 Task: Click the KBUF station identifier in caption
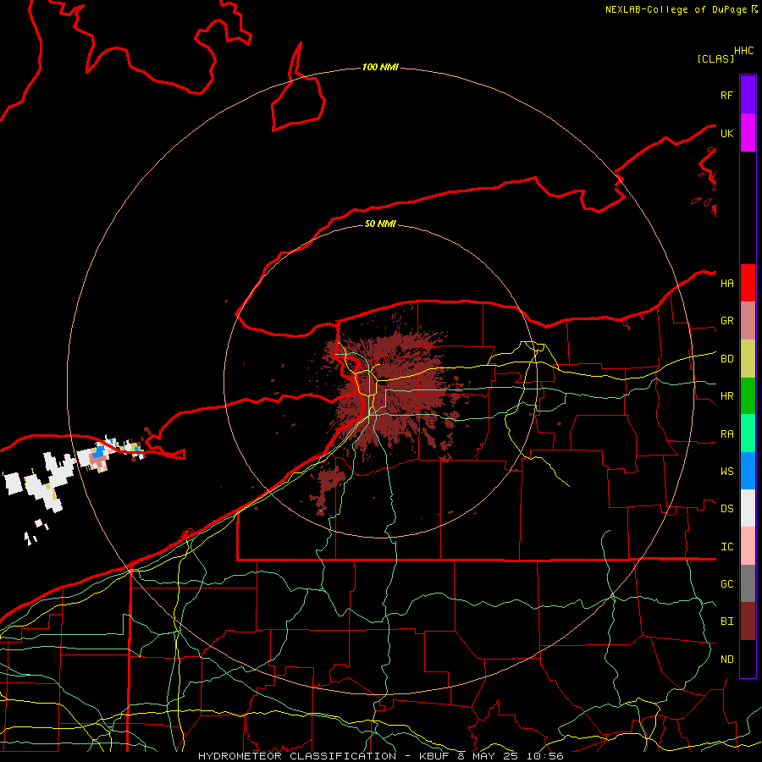pyautogui.click(x=436, y=756)
